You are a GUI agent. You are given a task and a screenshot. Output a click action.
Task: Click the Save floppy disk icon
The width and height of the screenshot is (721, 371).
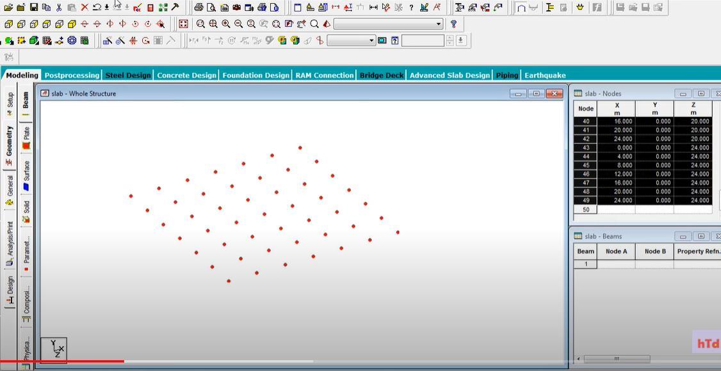point(34,7)
